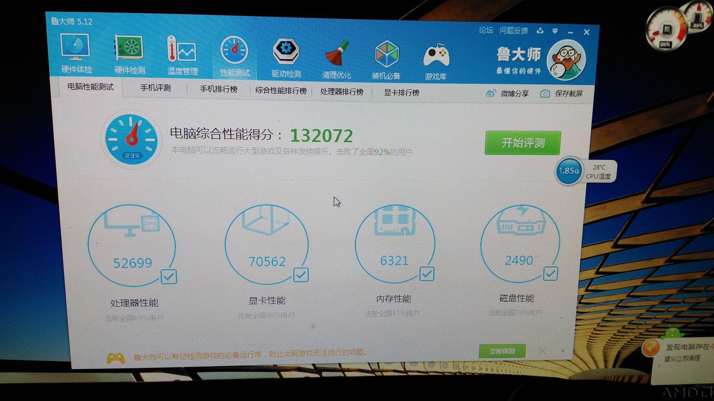Open the title bar dropdown menu arrow
The height and width of the screenshot is (401, 714).
[x=555, y=31]
